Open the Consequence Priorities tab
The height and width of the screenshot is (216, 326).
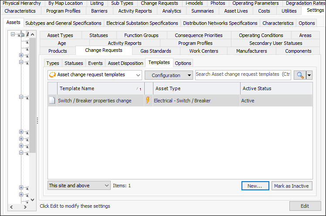point(199,35)
